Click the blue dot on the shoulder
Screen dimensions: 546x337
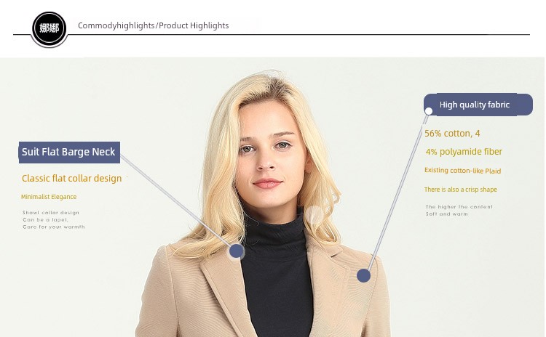point(363,275)
